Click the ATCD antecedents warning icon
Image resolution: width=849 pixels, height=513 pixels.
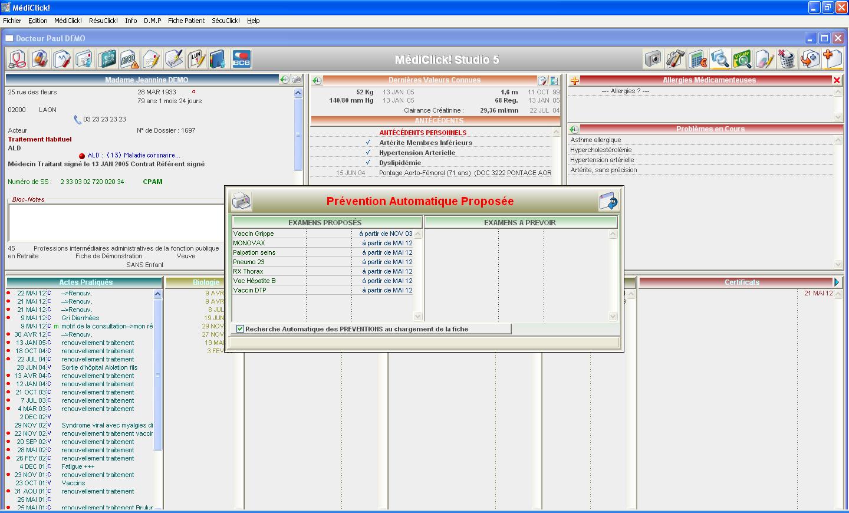pos(129,59)
